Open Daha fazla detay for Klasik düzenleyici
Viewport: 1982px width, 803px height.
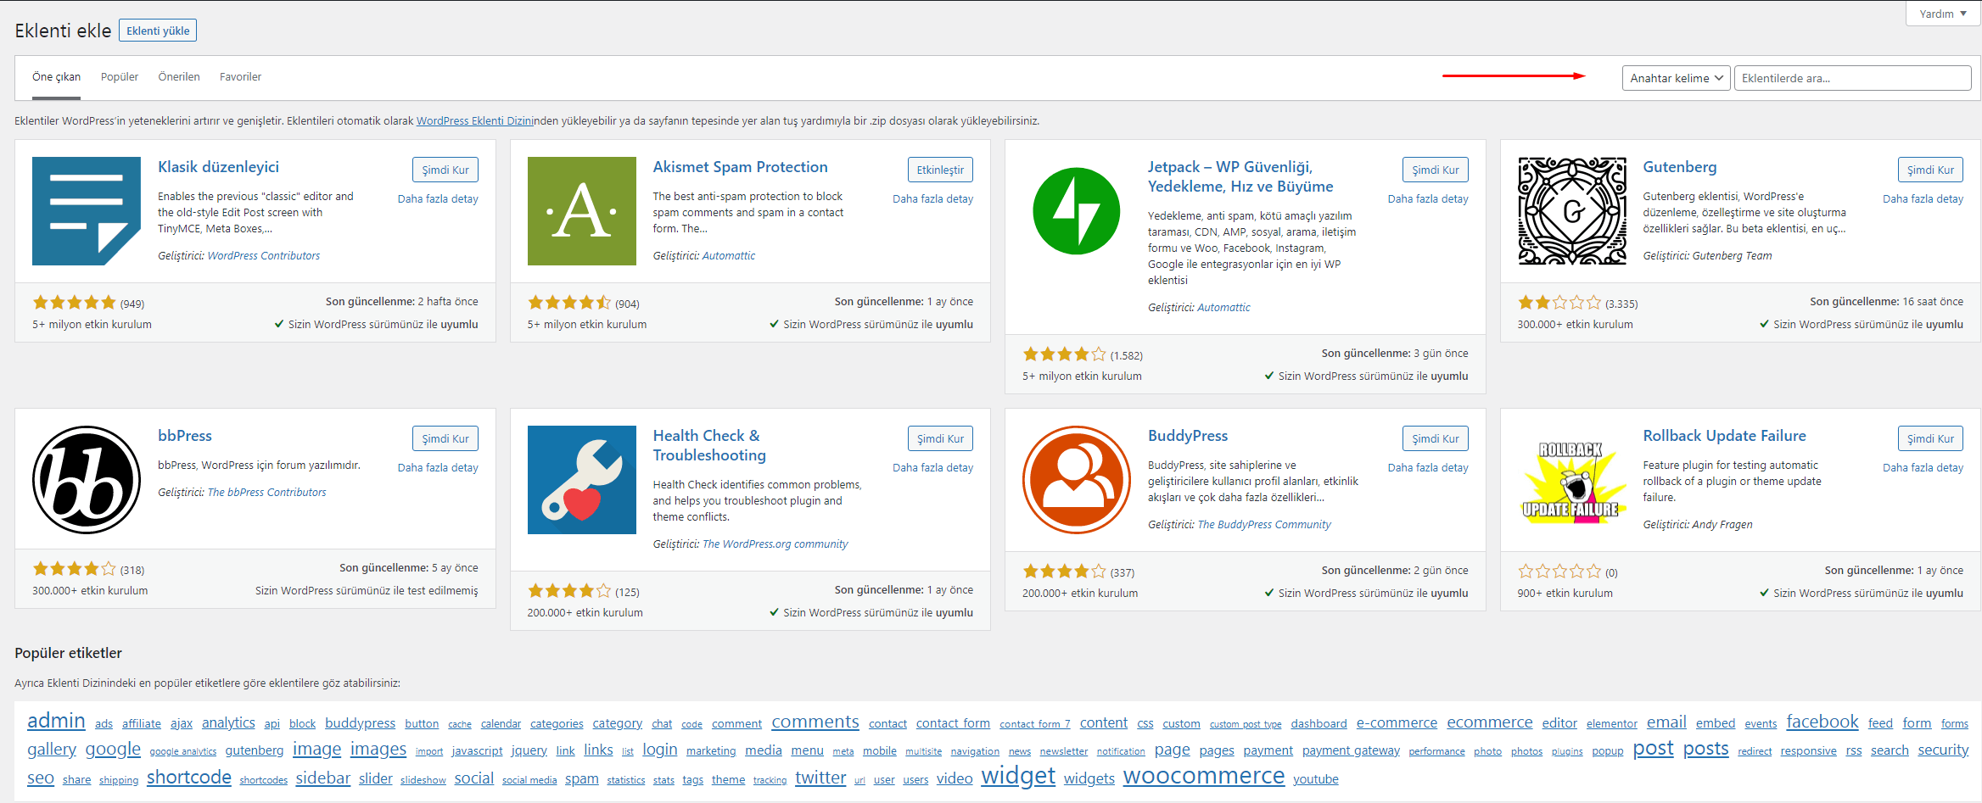(438, 199)
